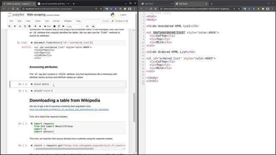Open the View menu
The width and height of the screenshot is (276, 155).
(28, 21)
